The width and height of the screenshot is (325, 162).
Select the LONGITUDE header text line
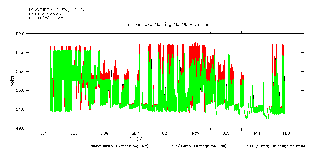(x=57, y=10)
